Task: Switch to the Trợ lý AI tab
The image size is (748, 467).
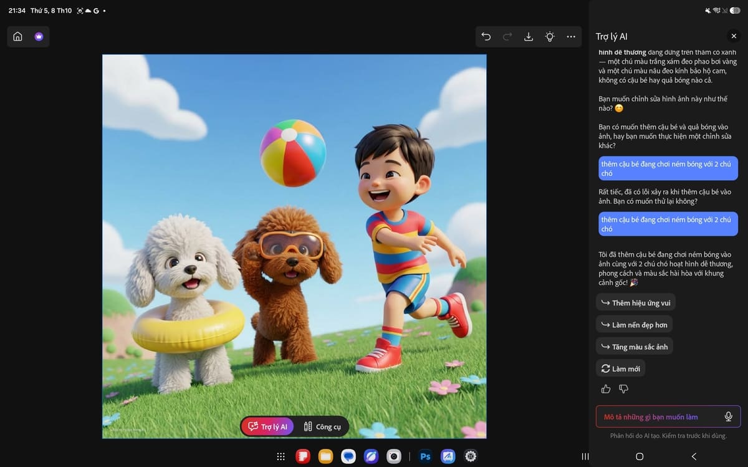Action: [x=267, y=427]
